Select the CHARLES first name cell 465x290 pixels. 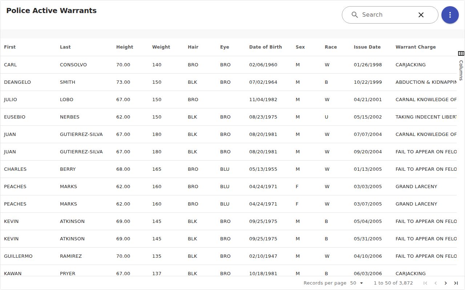[28, 169]
